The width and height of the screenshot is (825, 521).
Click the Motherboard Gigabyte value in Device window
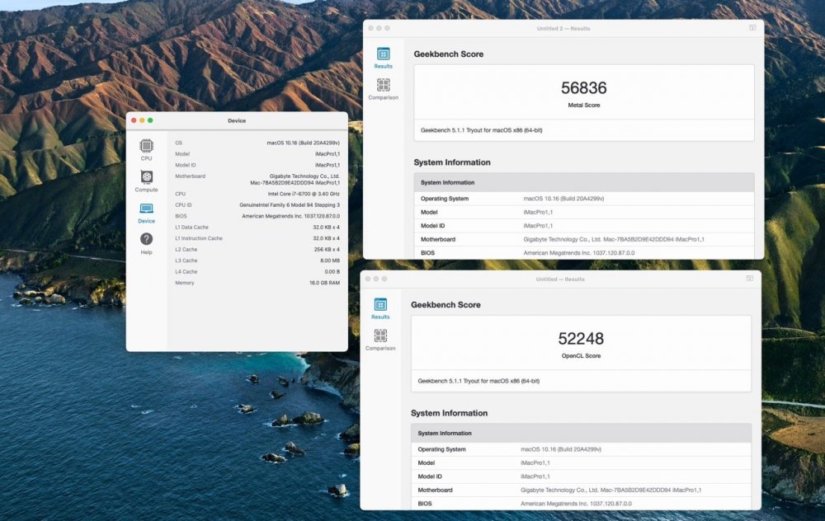click(295, 179)
